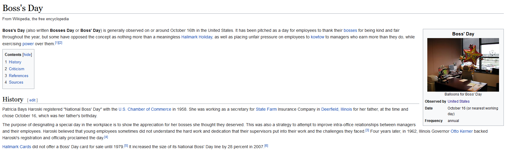The width and height of the screenshot is (508, 155).
Task: Open citation reference [1]
Action: coord(57,43)
